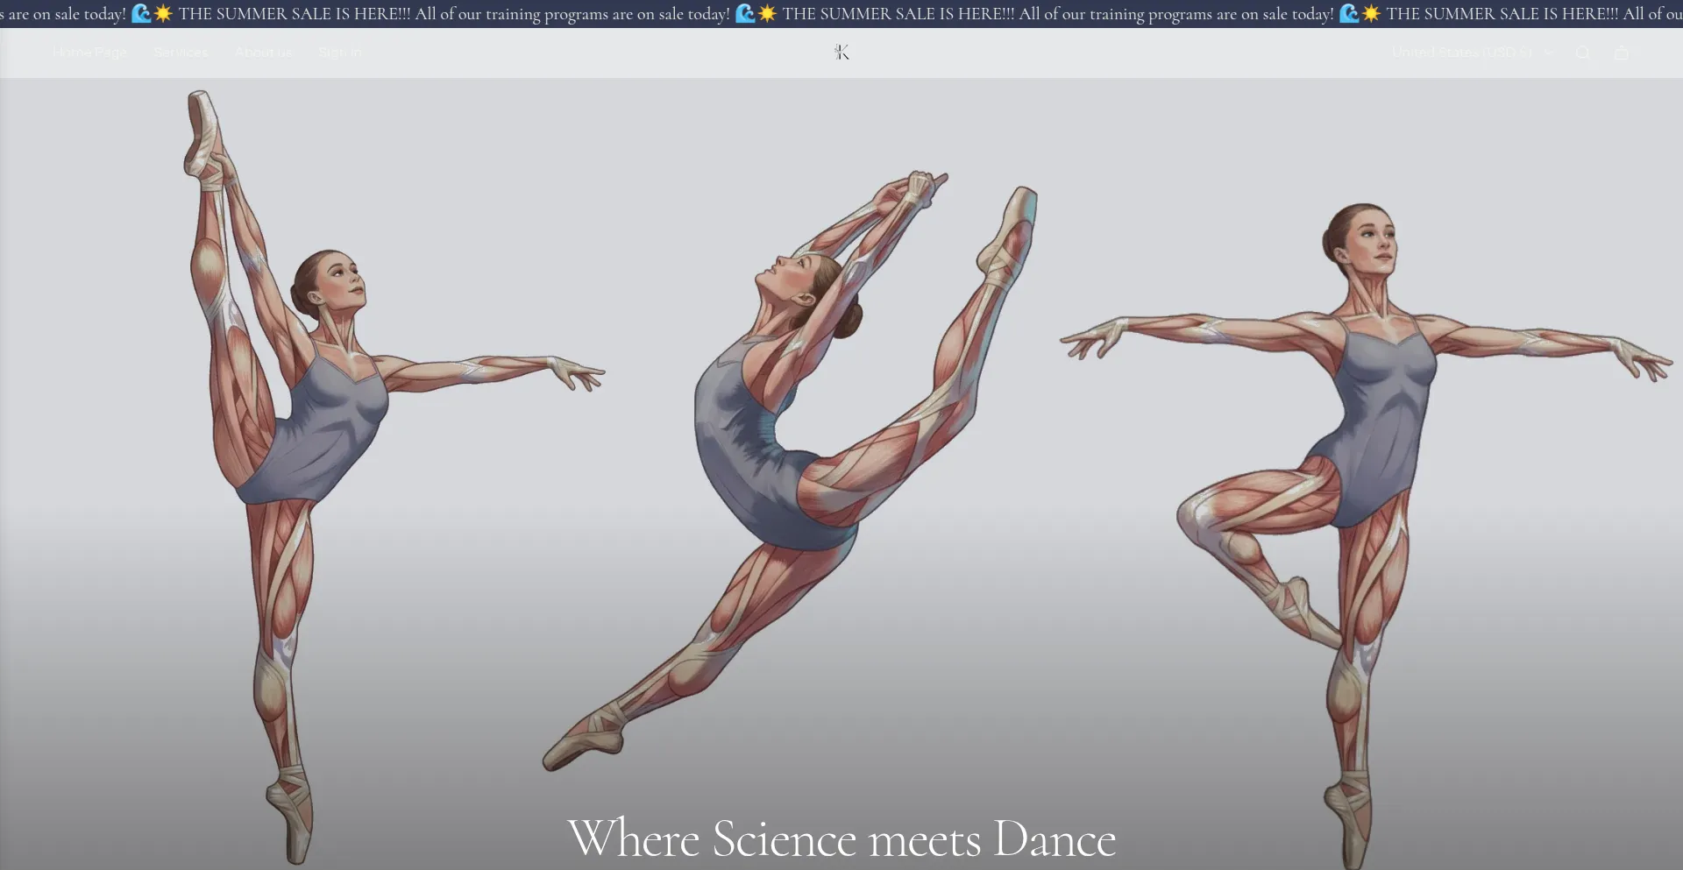
Task: Open United States (USD $) country selector
Action: point(1473,53)
